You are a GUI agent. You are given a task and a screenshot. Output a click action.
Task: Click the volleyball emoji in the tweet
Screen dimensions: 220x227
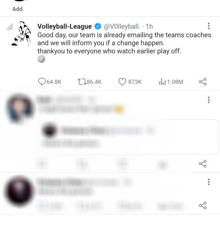coord(41,59)
